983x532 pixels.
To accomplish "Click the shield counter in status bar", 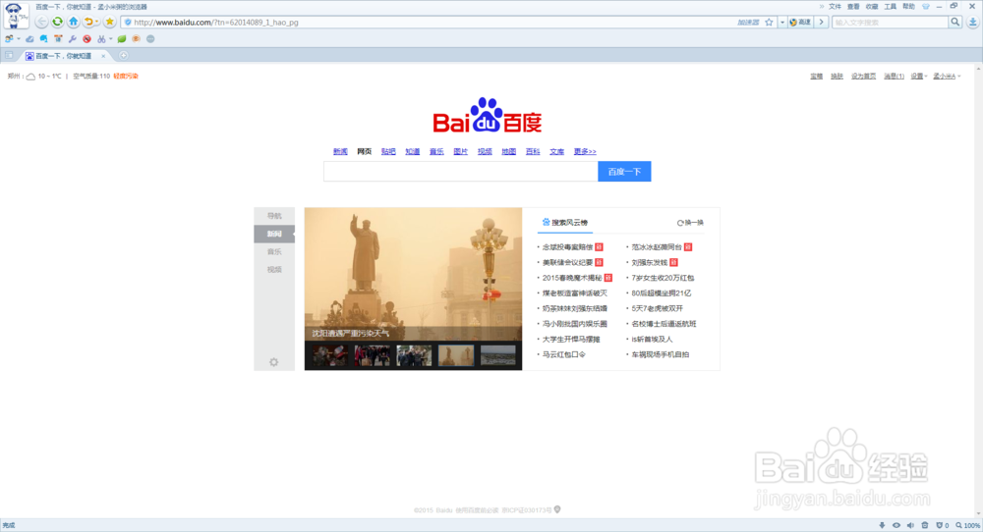I will (943, 526).
